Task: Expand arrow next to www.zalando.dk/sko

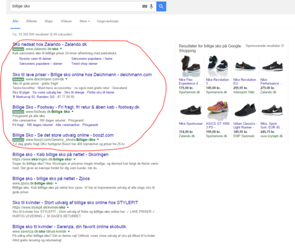Action: point(61,49)
